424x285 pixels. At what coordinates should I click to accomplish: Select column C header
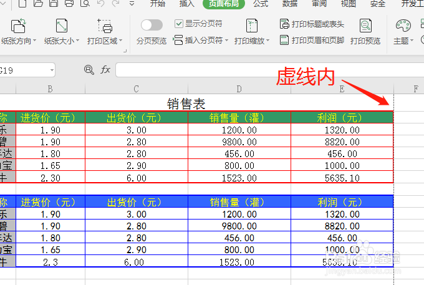click(x=137, y=89)
